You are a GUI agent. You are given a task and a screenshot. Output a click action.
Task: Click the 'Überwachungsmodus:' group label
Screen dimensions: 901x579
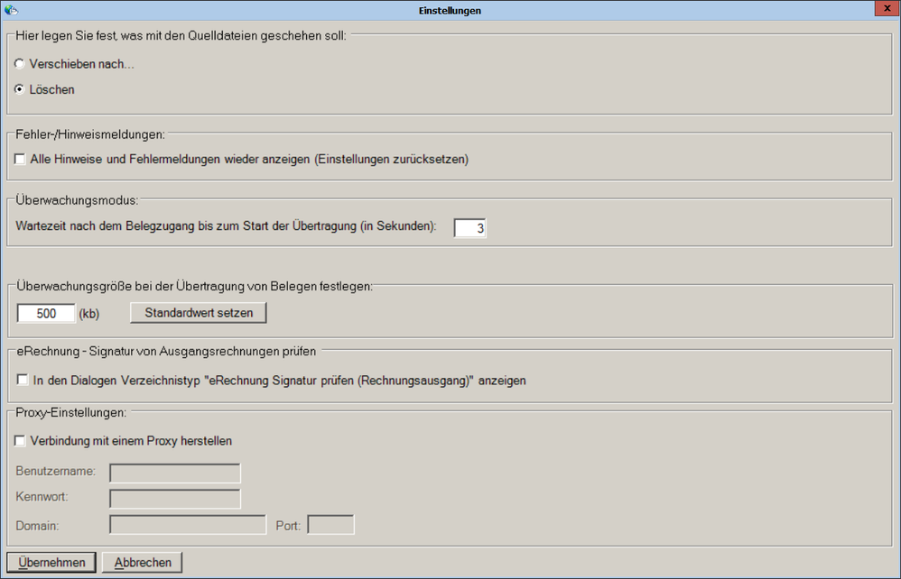tap(77, 200)
